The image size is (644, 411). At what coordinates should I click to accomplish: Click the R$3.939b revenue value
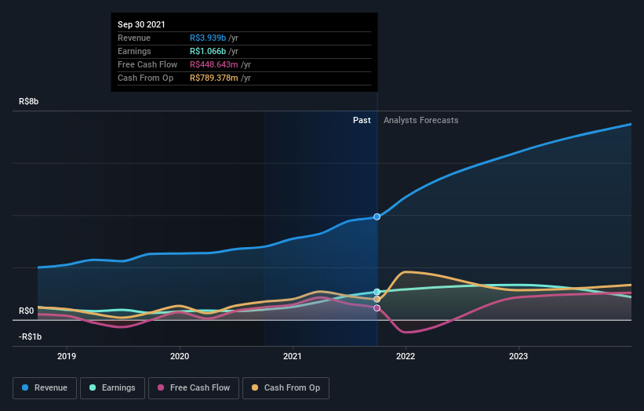(208, 38)
